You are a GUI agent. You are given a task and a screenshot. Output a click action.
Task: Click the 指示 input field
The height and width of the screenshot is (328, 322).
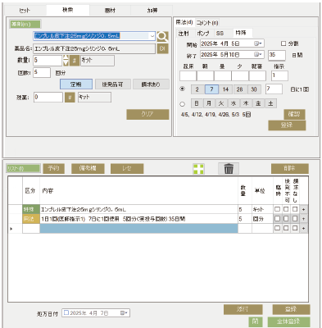279,75
